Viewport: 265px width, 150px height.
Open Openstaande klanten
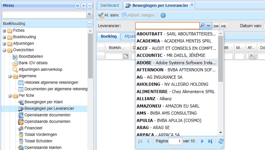(43, 148)
